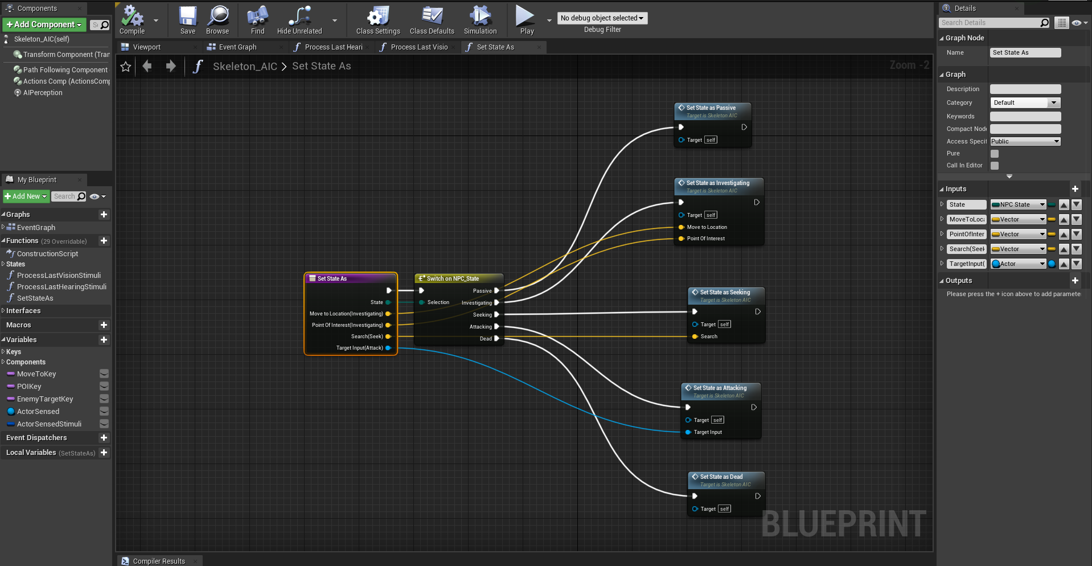Navigate back in graph history
Image resolution: width=1092 pixels, height=566 pixels.
click(147, 67)
